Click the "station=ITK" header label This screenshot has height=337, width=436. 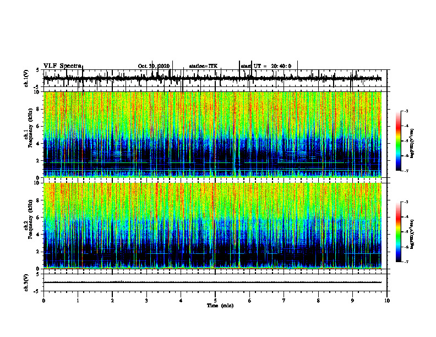[x=203, y=66]
